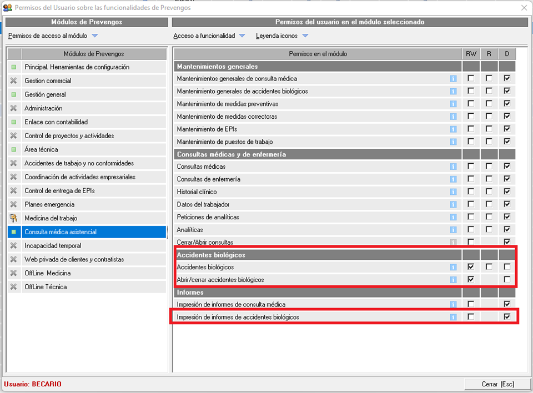Click the RW column header
533x393 pixels.
(471, 54)
